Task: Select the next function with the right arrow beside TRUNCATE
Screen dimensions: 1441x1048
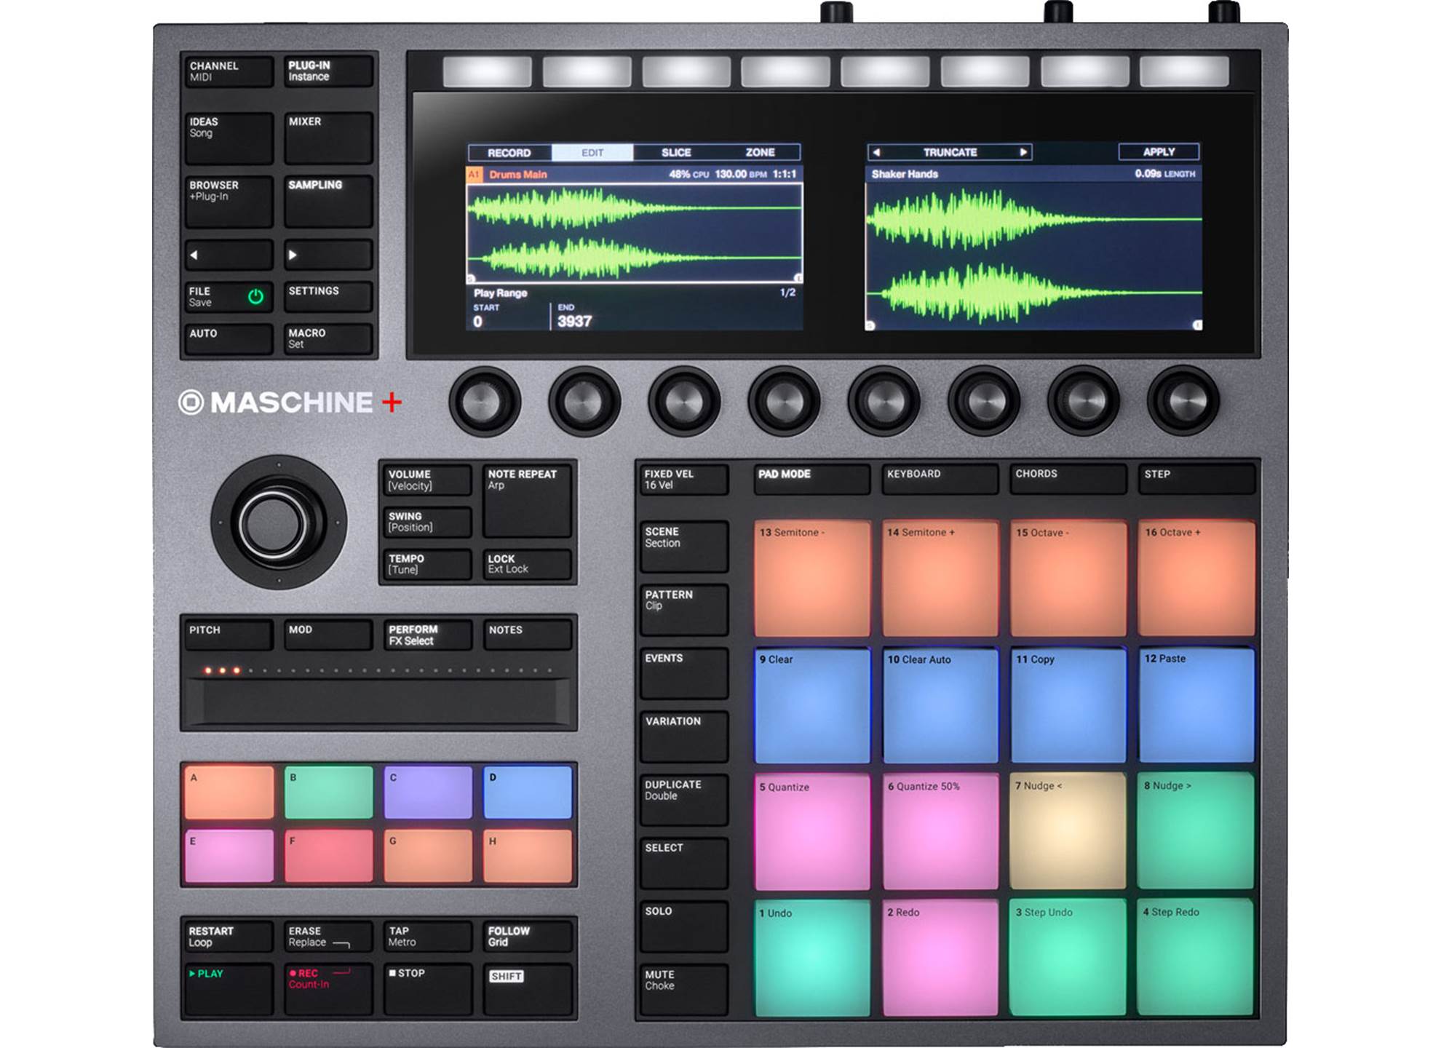Action: [x=1023, y=152]
